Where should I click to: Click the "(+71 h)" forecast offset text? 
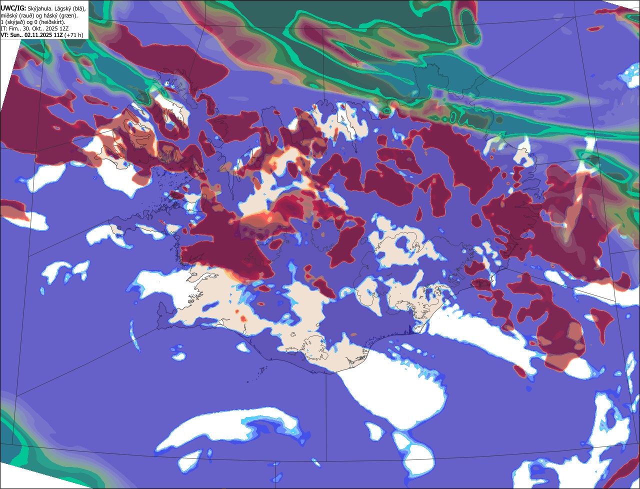[x=73, y=35]
